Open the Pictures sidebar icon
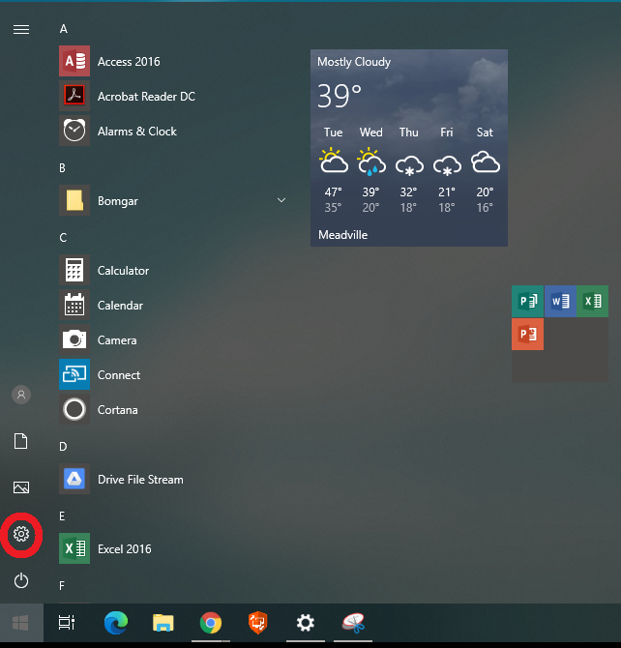This screenshot has width=621, height=648. [x=21, y=487]
